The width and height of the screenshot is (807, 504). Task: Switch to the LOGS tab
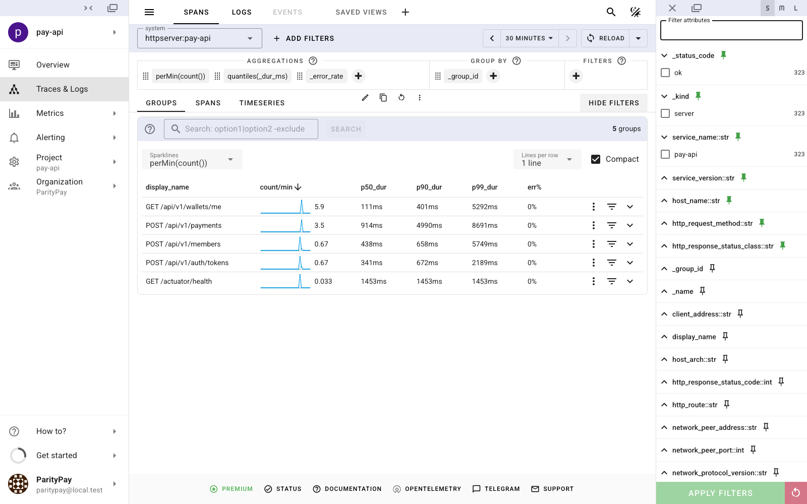[x=242, y=12]
